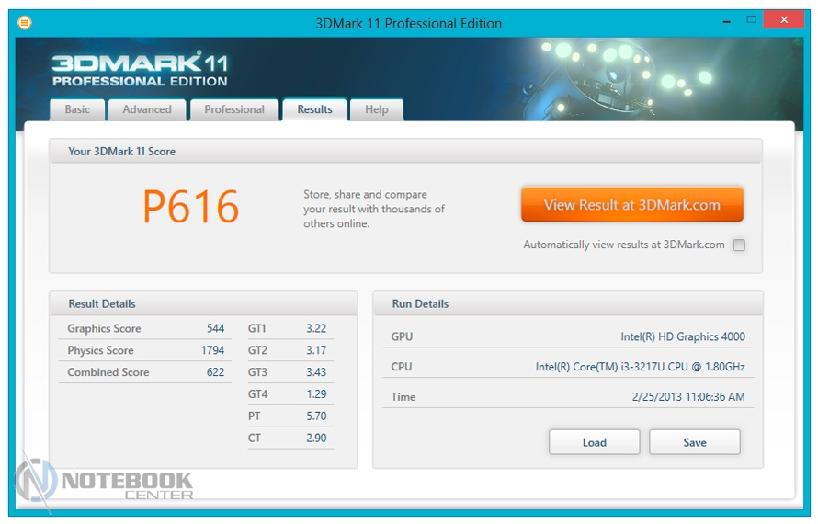This screenshot has width=818, height=524.
Task: Enable automatically view results at 3DMark.com checkbox
Action: (x=739, y=245)
